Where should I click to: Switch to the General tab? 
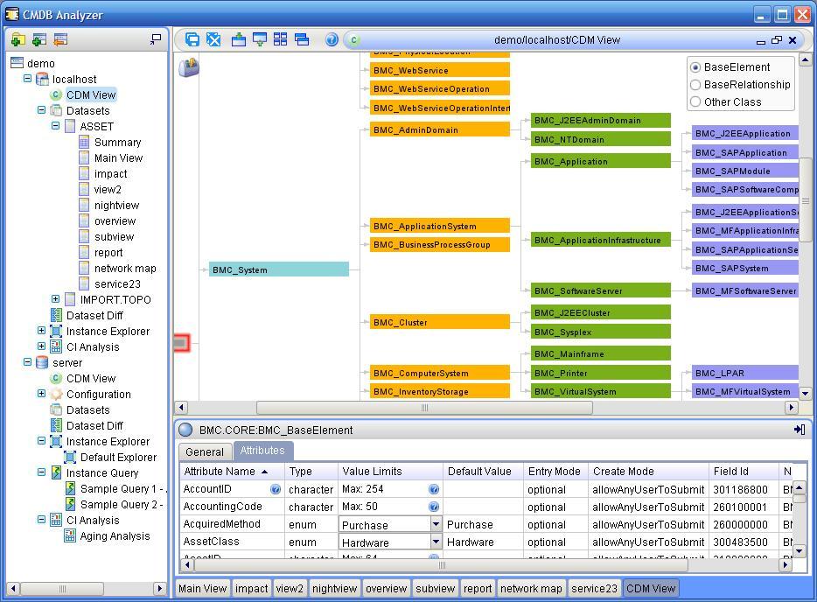[205, 451]
